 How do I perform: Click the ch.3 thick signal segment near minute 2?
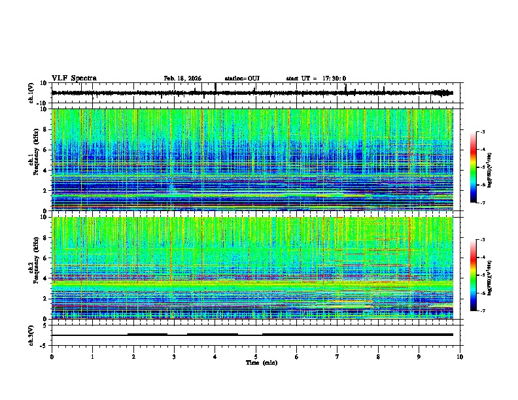click(x=147, y=335)
